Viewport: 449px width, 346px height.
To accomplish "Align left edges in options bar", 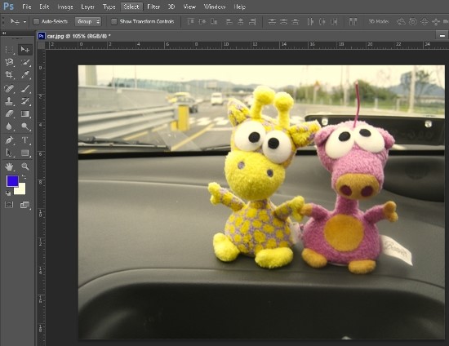I will (229, 21).
